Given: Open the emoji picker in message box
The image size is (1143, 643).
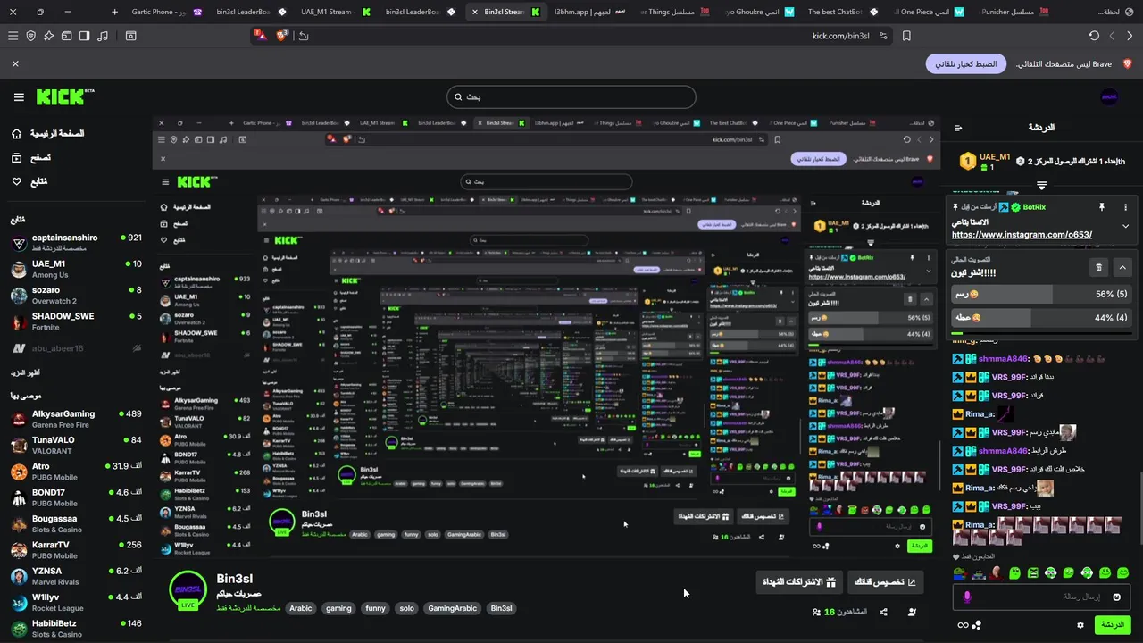Looking at the screenshot, I should [1116, 597].
